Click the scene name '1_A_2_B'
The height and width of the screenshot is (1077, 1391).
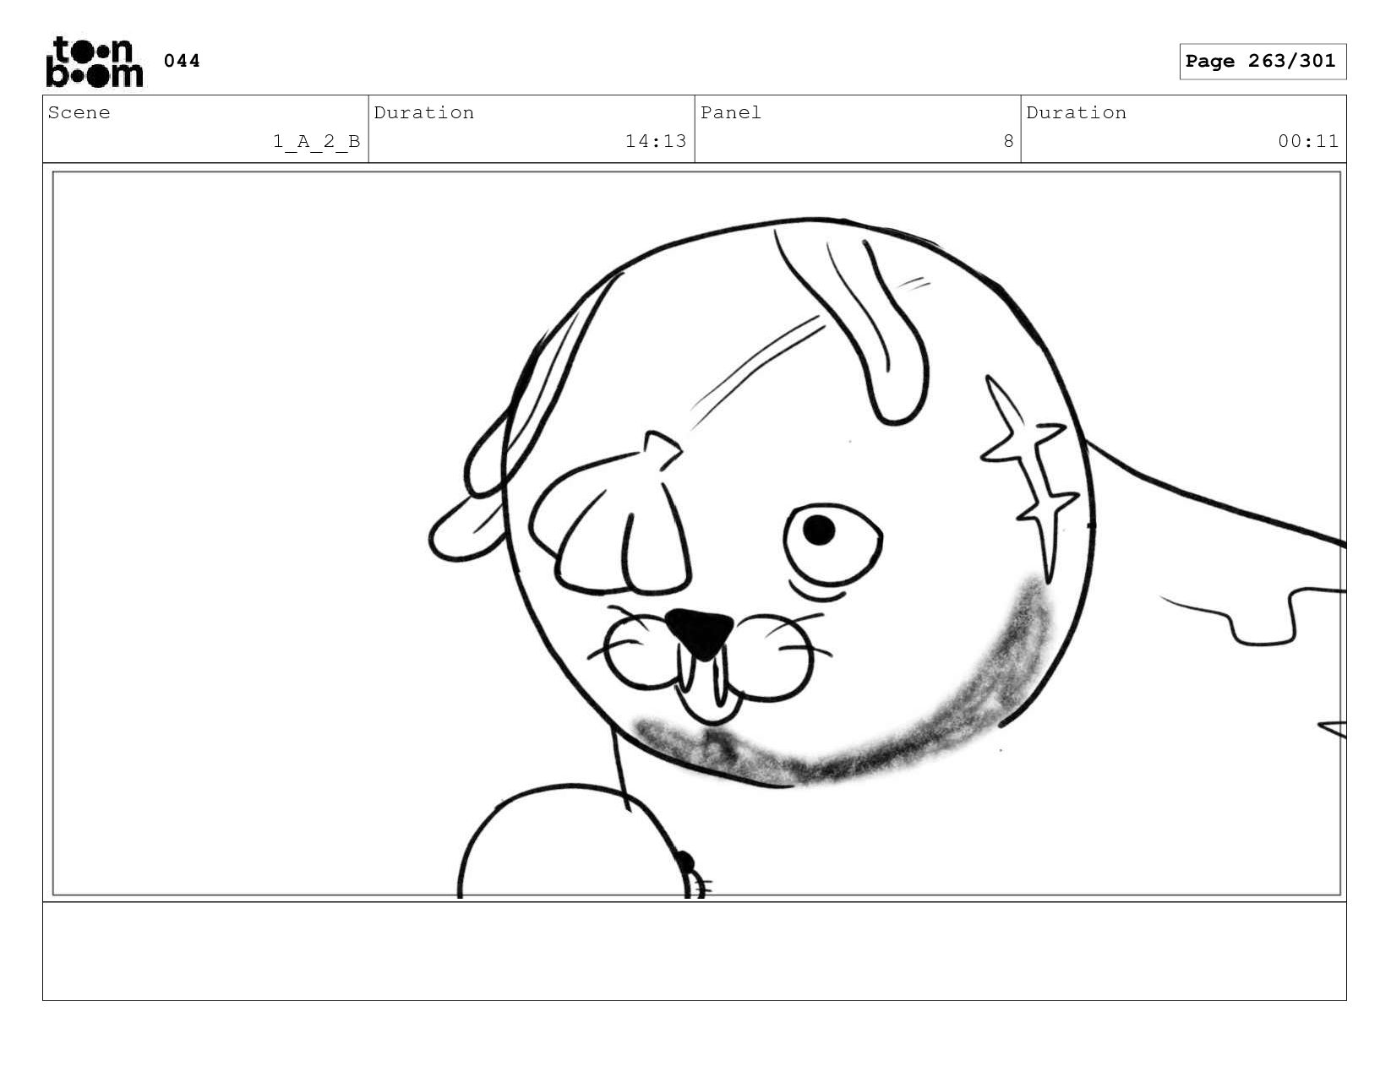click(x=316, y=141)
